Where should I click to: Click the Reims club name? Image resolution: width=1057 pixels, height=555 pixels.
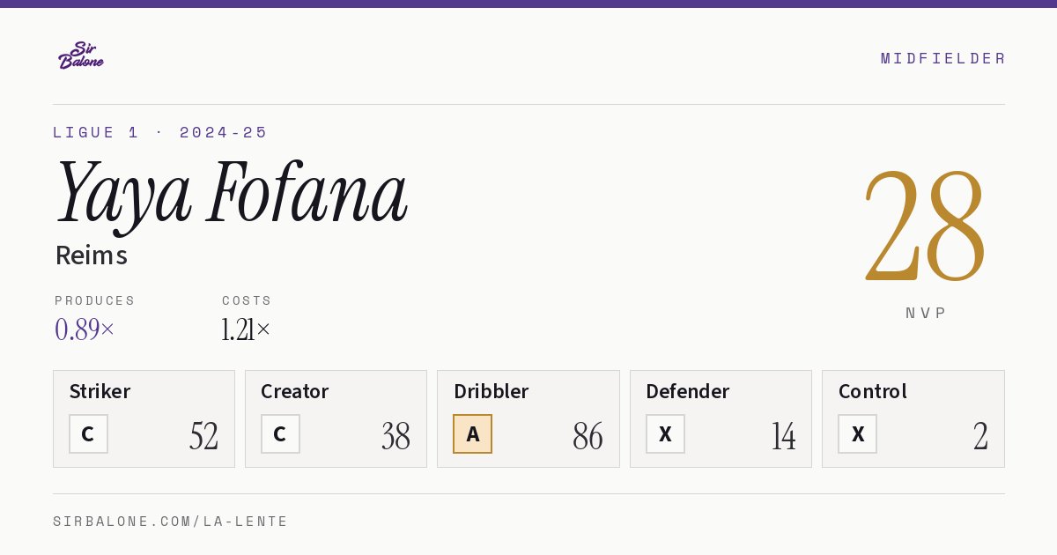(92, 255)
